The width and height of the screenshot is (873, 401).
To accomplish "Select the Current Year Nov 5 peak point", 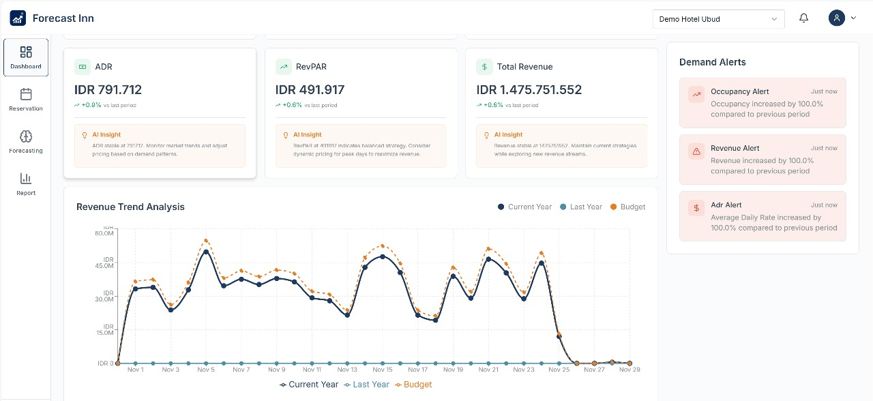I will [206, 252].
